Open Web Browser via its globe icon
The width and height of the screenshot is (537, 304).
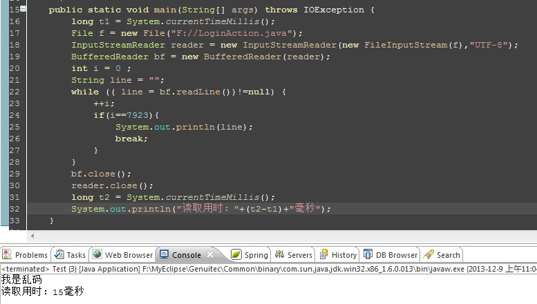click(97, 254)
